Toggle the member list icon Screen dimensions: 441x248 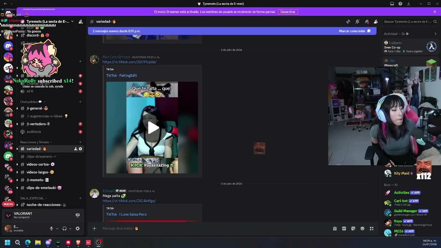coord(376,21)
